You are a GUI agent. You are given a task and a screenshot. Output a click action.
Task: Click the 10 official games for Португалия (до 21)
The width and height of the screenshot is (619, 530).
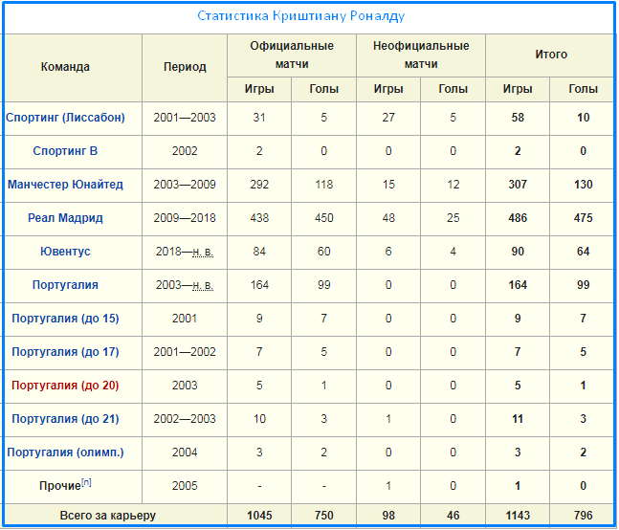pyautogui.click(x=259, y=419)
